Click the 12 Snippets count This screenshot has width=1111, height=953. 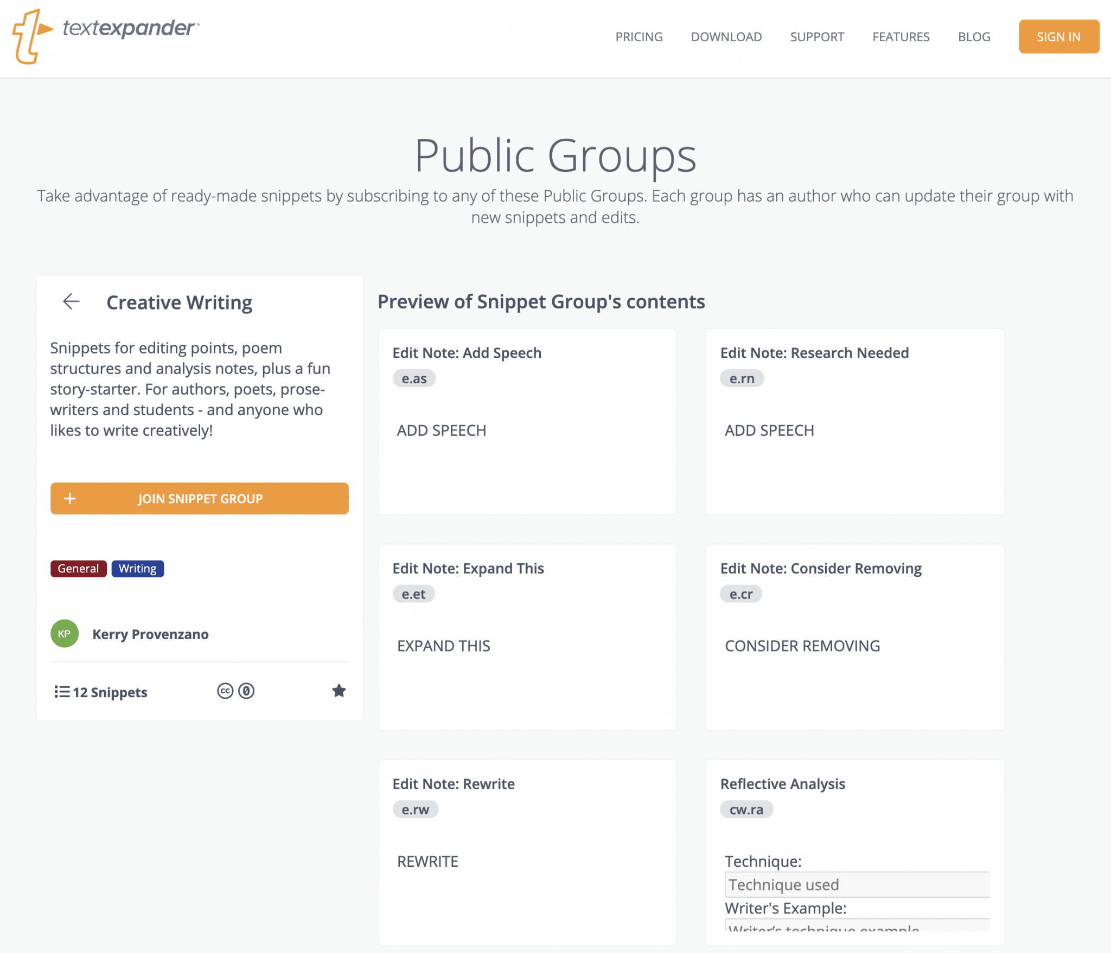(x=110, y=692)
